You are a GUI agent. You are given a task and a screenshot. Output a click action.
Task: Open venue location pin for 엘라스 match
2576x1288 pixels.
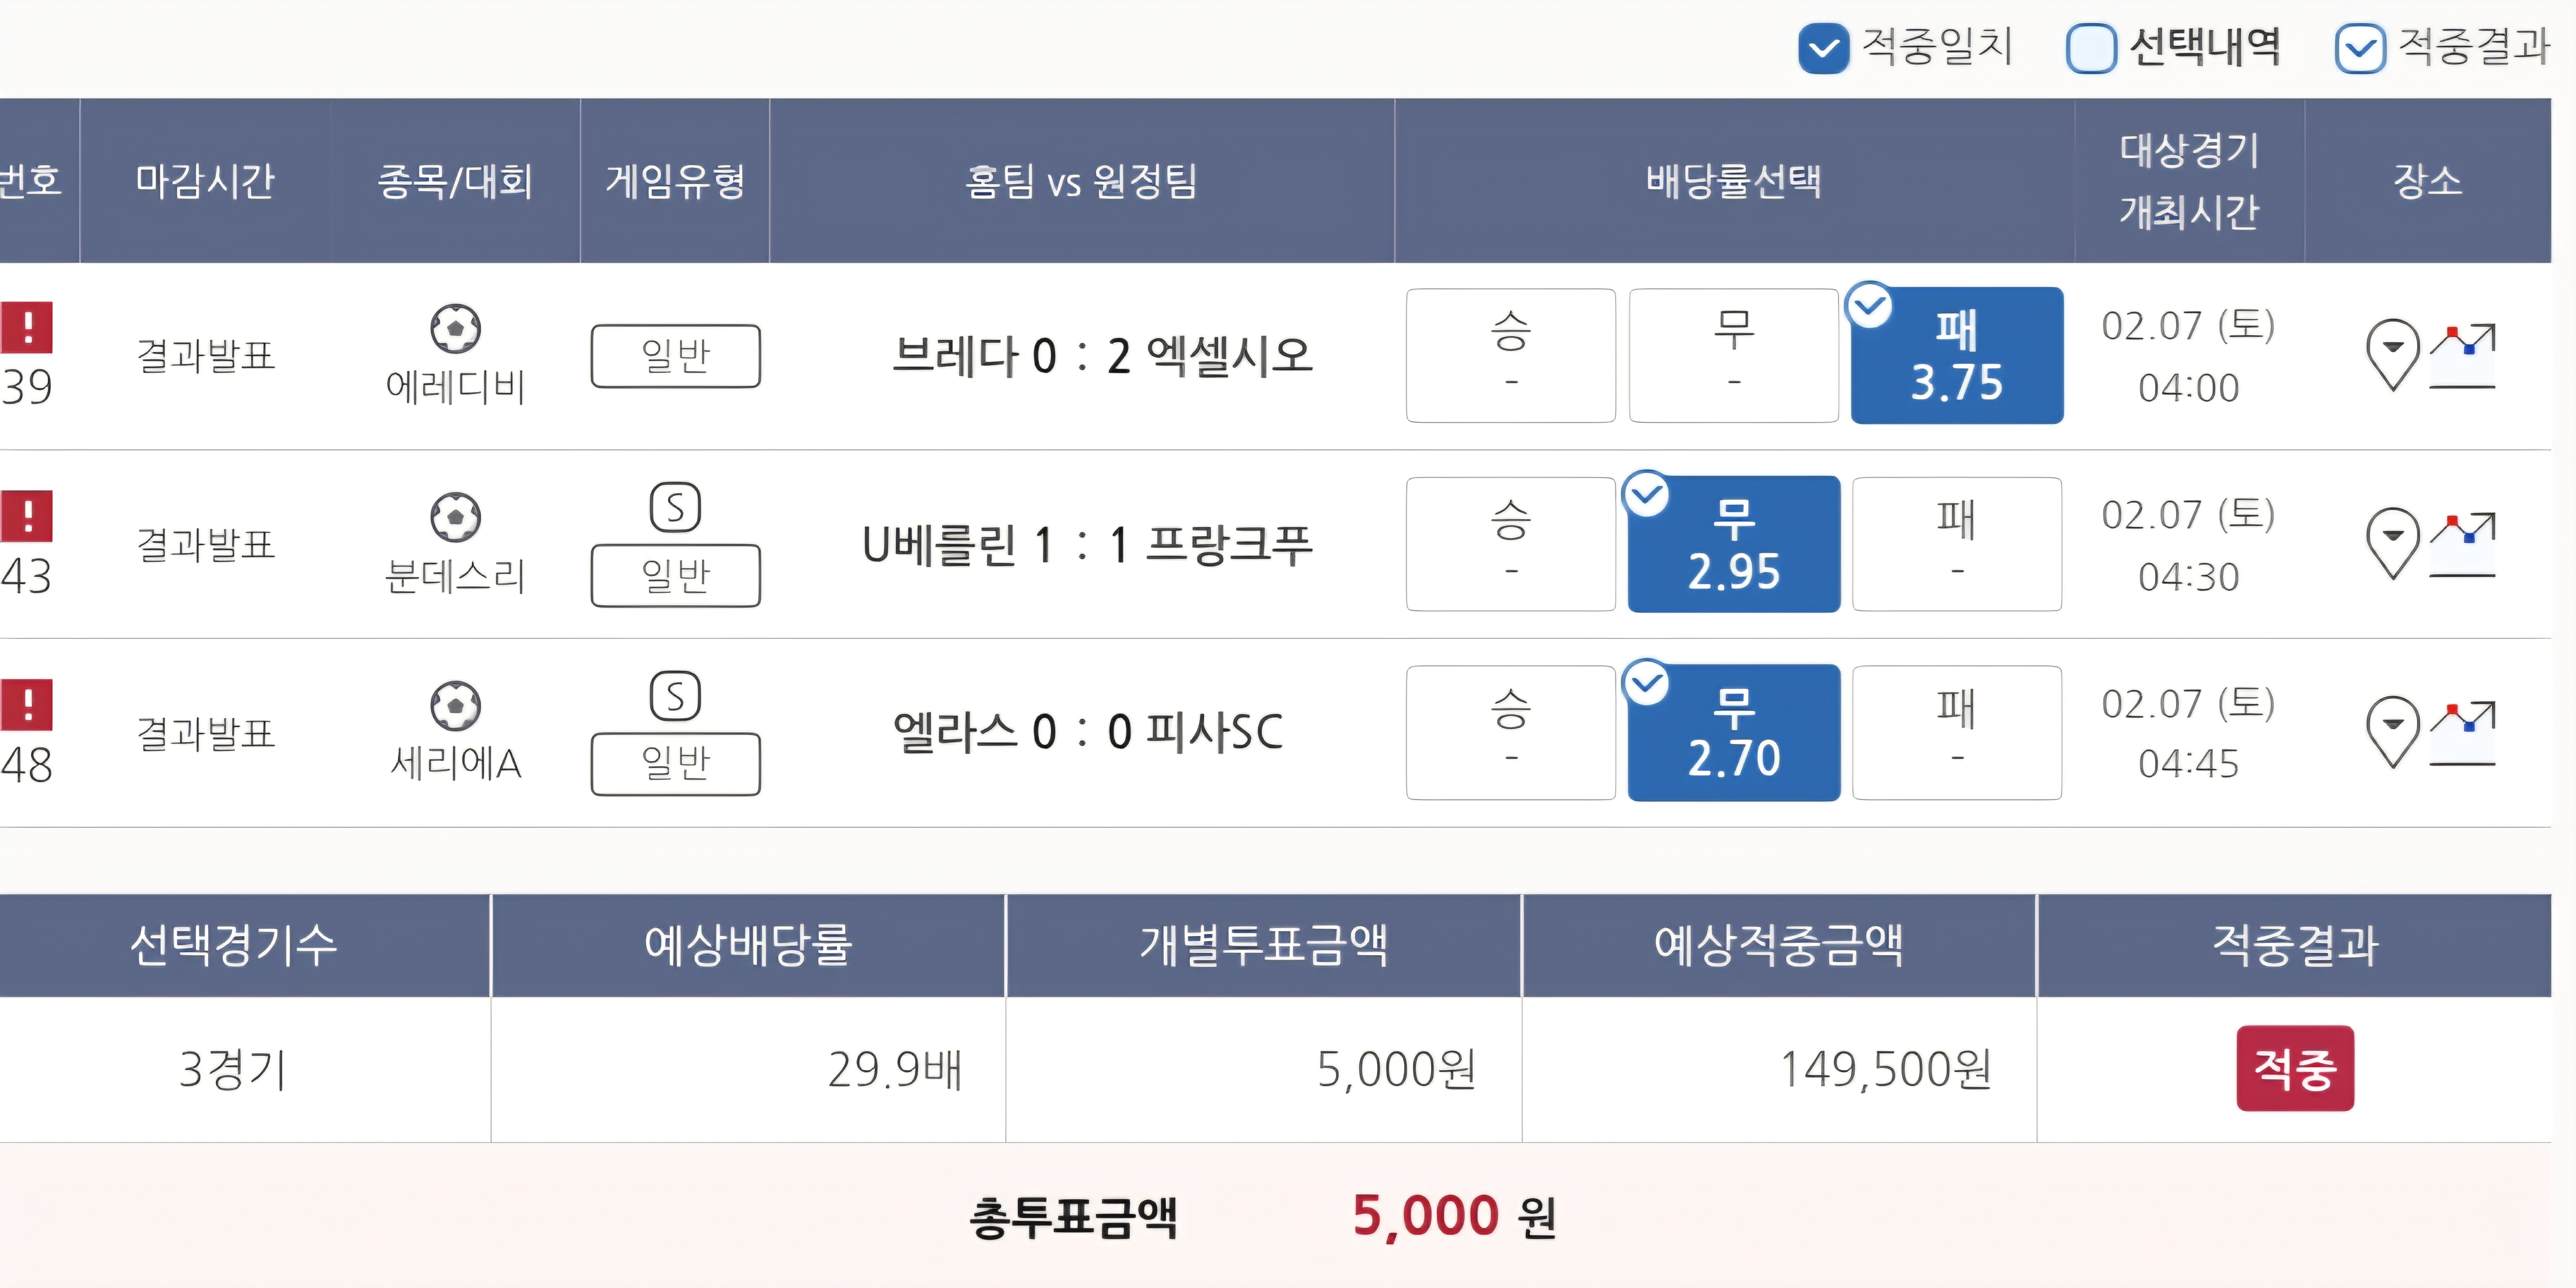coord(2392,731)
